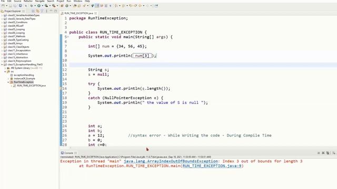Click the java.lang.ArrayIndexOutOfBoundsException link
The height and width of the screenshot is (189, 337).
pyautogui.click(x=171, y=161)
